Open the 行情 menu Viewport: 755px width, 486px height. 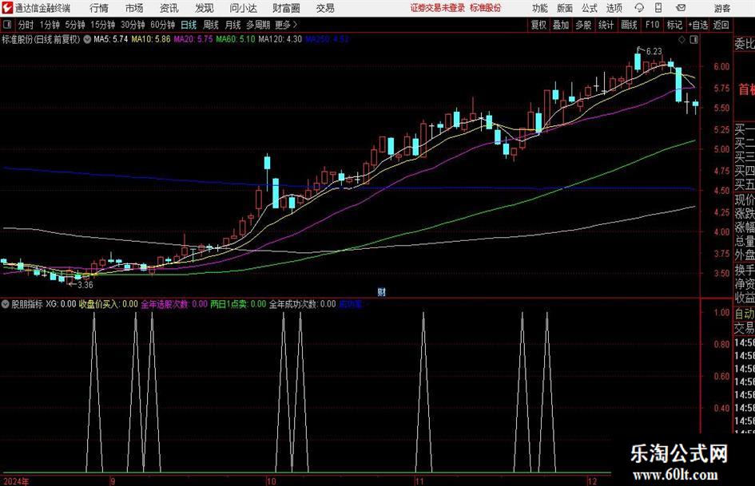click(x=99, y=8)
